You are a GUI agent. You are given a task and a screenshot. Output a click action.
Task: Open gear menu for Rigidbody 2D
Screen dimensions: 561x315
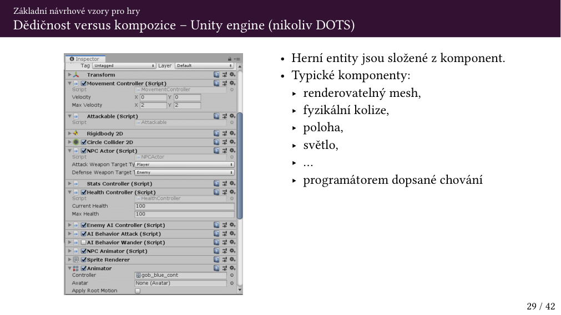point(232,133)
